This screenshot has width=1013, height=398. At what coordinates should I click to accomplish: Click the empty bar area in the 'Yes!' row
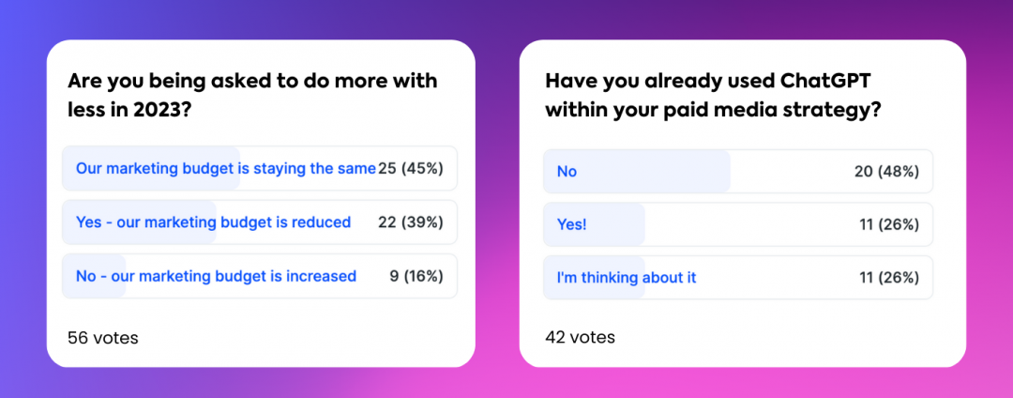749,224
